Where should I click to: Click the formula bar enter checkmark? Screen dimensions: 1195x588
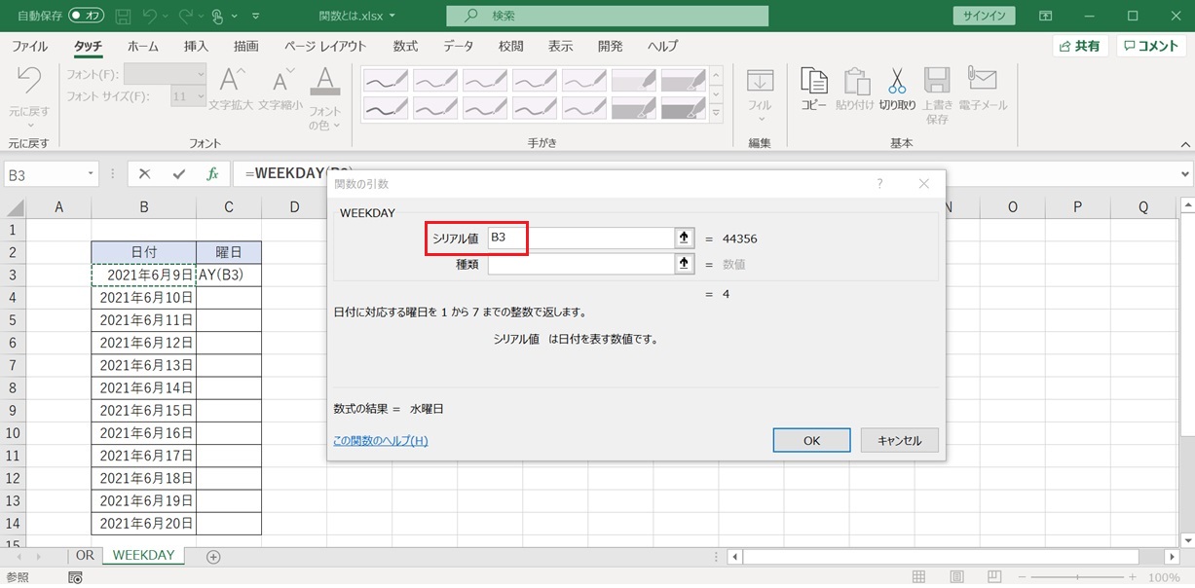click(178, 174)
